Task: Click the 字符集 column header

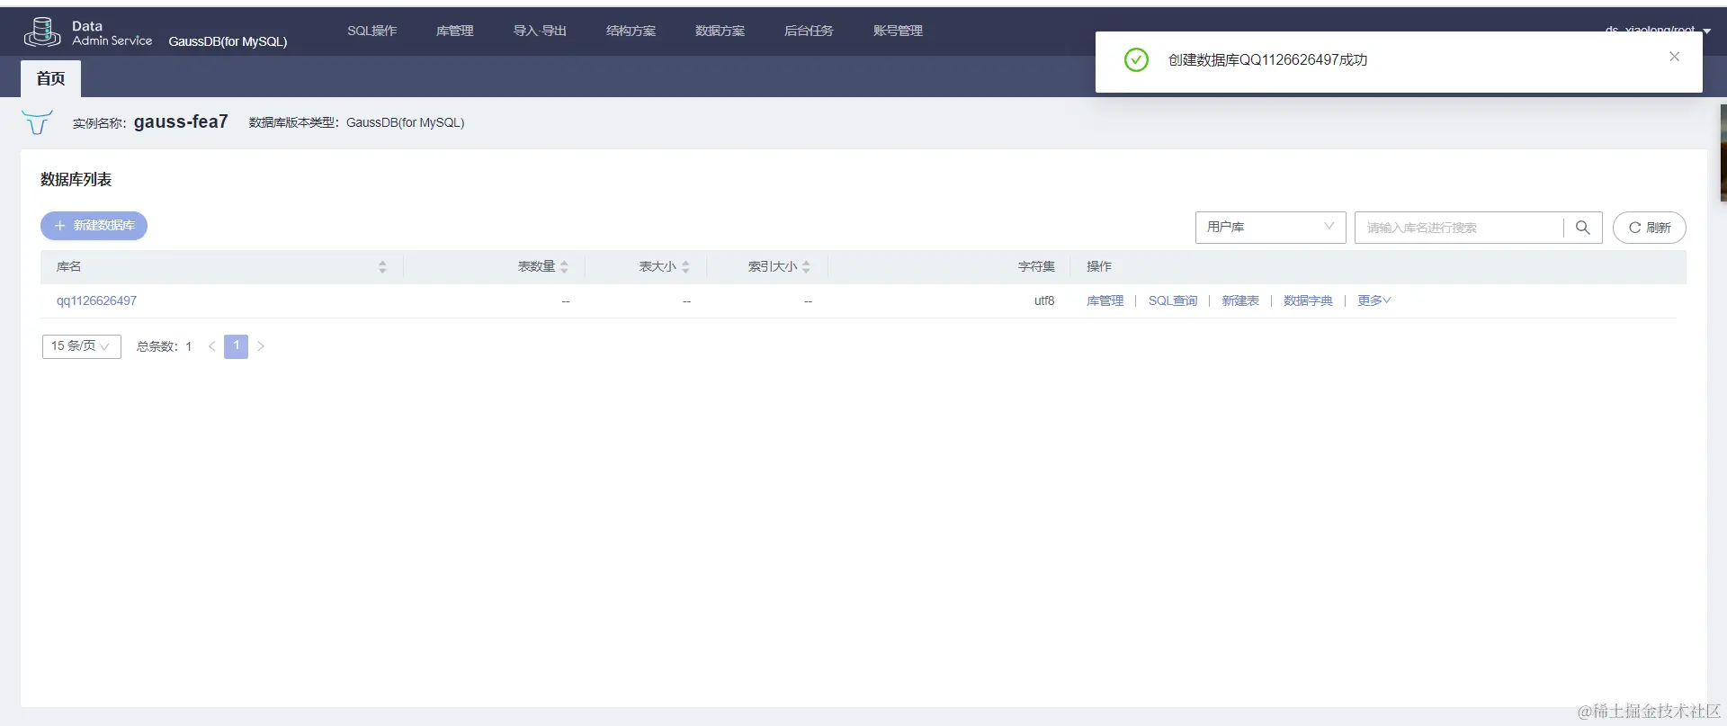Action: (x=1036, y=267)
